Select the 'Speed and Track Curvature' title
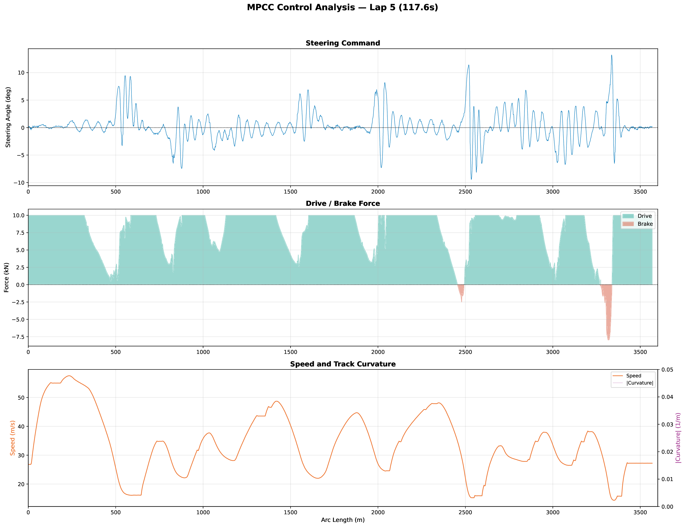 (343, 364)
